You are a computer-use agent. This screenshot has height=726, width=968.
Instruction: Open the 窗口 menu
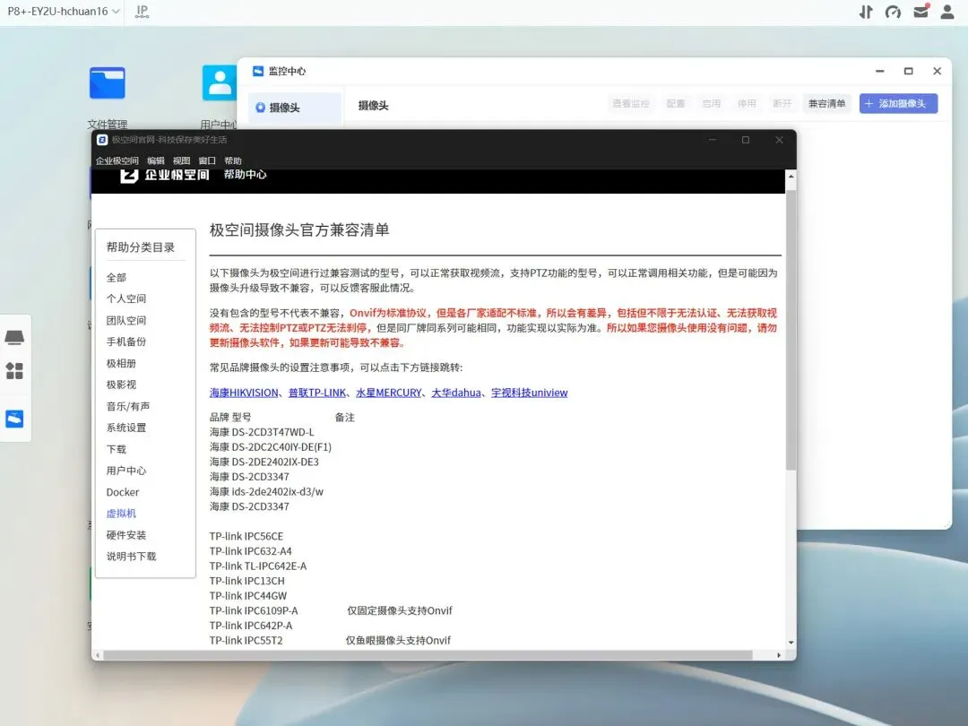coord(207,160)
